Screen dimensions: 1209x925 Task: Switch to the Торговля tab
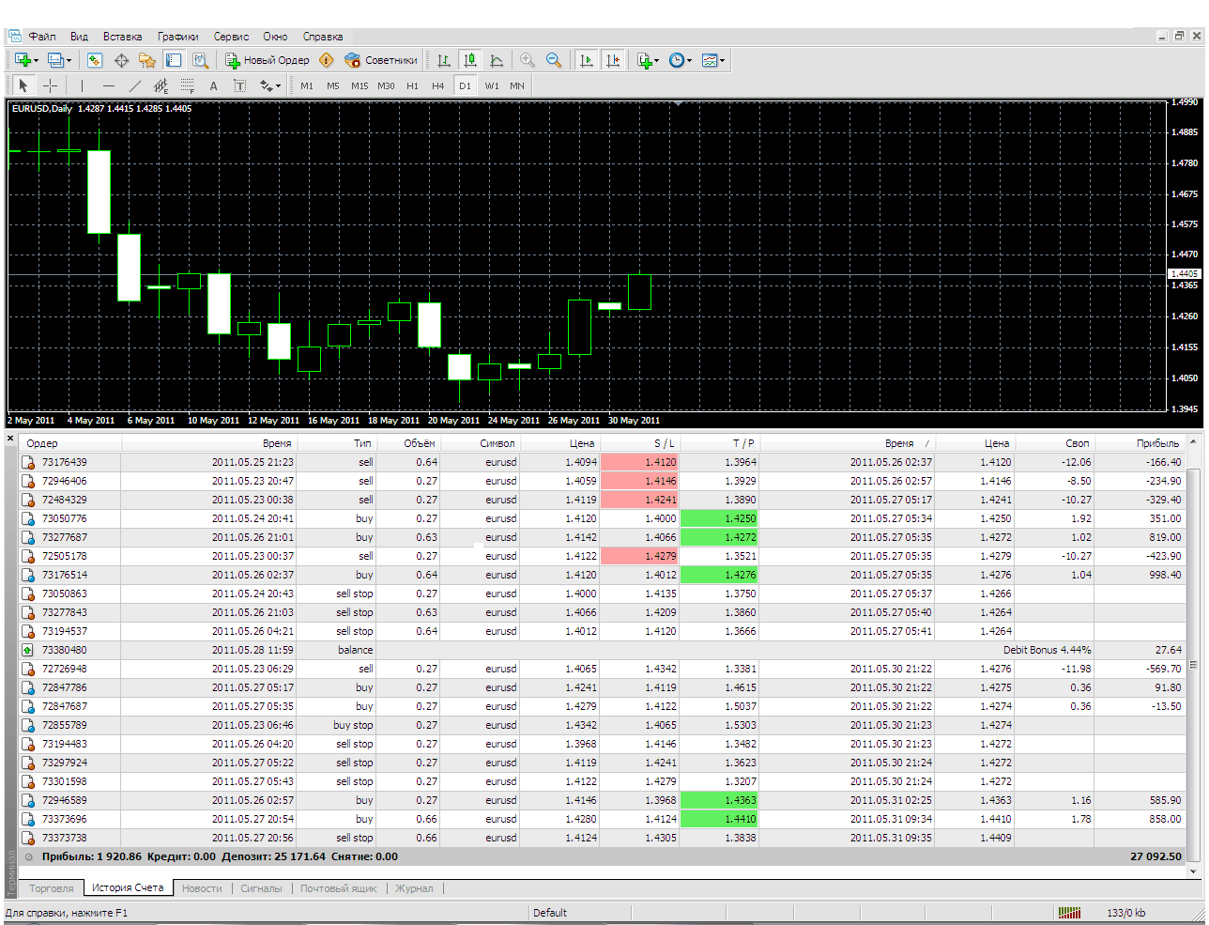tap(51, 887)
